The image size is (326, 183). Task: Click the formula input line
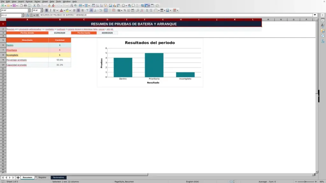(176, 15)
